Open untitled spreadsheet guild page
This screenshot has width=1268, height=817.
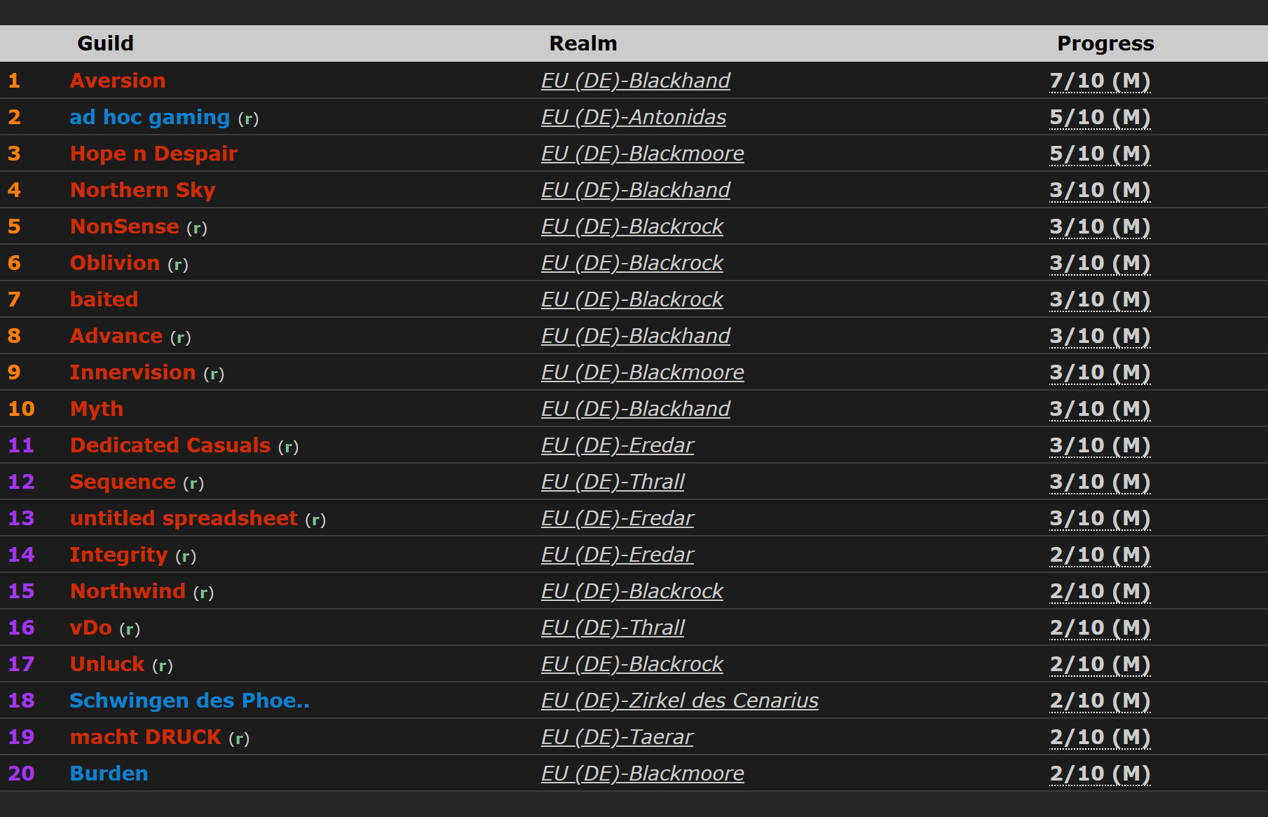coord(184,518)
